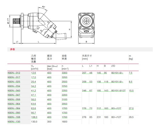Click the 额定压力 column heading

click(50, 57)
